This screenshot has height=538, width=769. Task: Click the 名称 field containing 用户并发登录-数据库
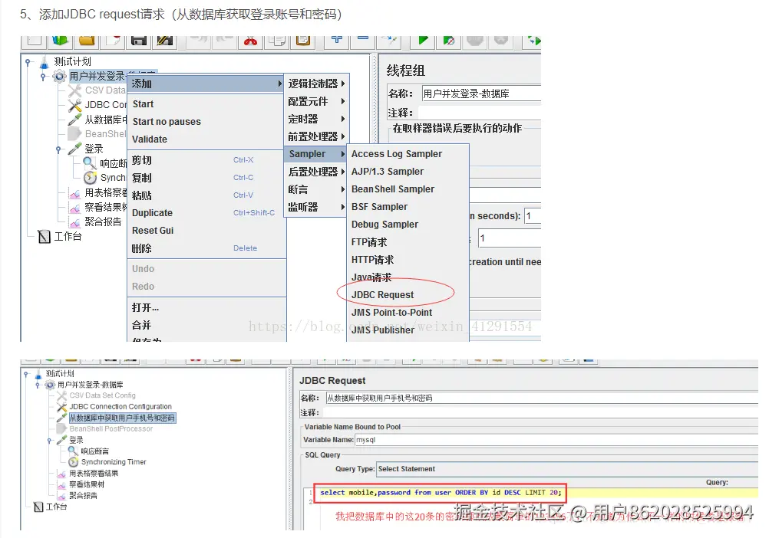[x=480, y=93]
